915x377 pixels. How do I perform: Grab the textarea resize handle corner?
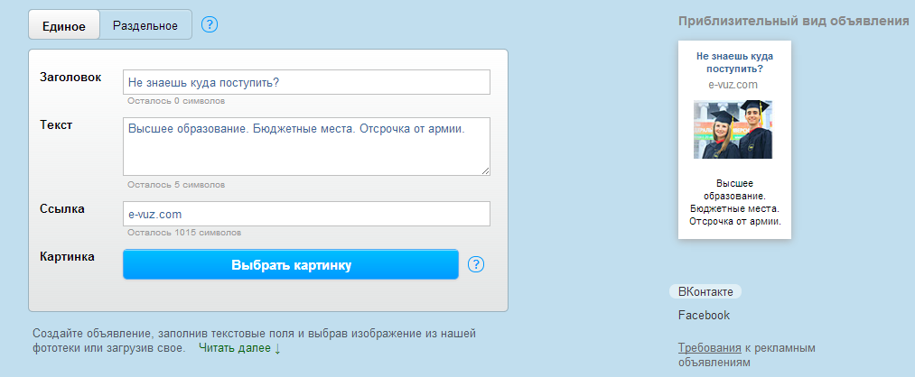486,170
